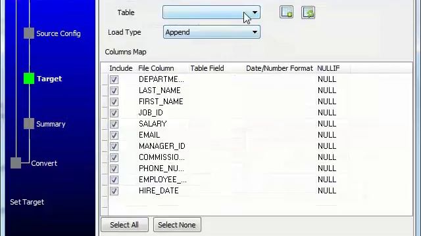Open the Load Type Append dropdown
Screen dimensions: 421x236
(211, 32)
